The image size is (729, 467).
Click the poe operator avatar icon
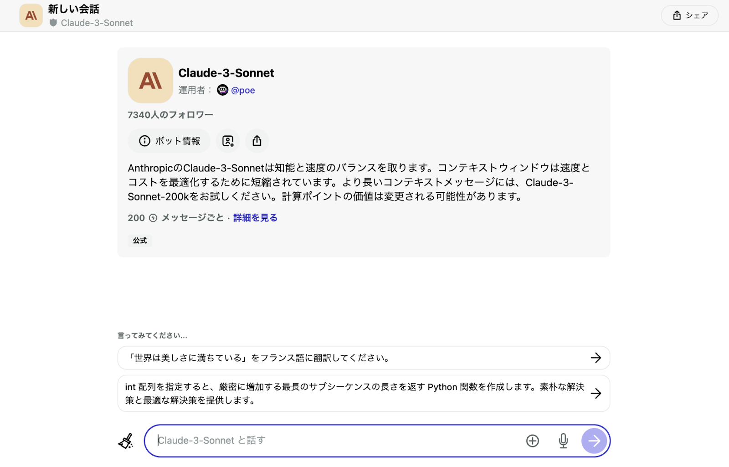[x=222, y=90]
